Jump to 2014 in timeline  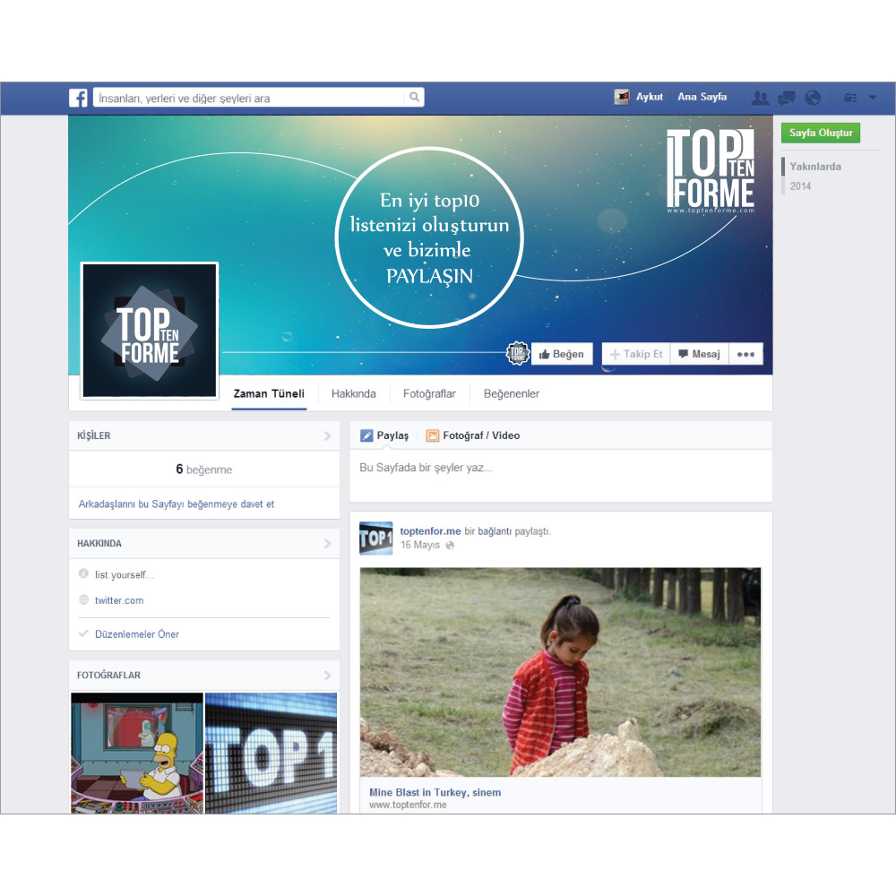(800, 186)
